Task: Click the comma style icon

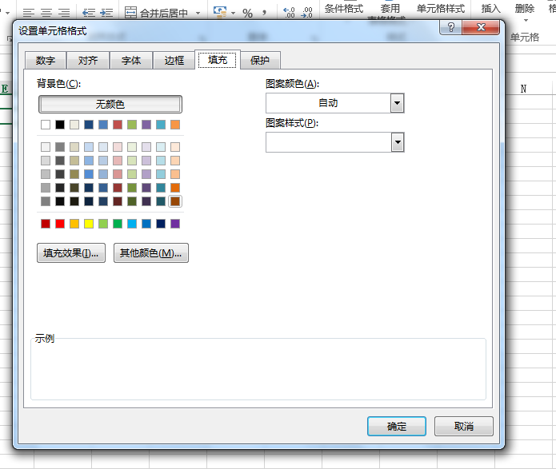Action: tap(264, 13)
